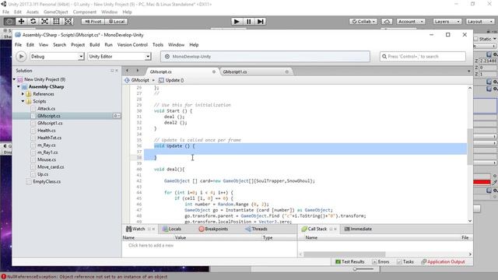498x280 pixels.
Task: Start Unity Play mode
Action: [x=237, y=21]
